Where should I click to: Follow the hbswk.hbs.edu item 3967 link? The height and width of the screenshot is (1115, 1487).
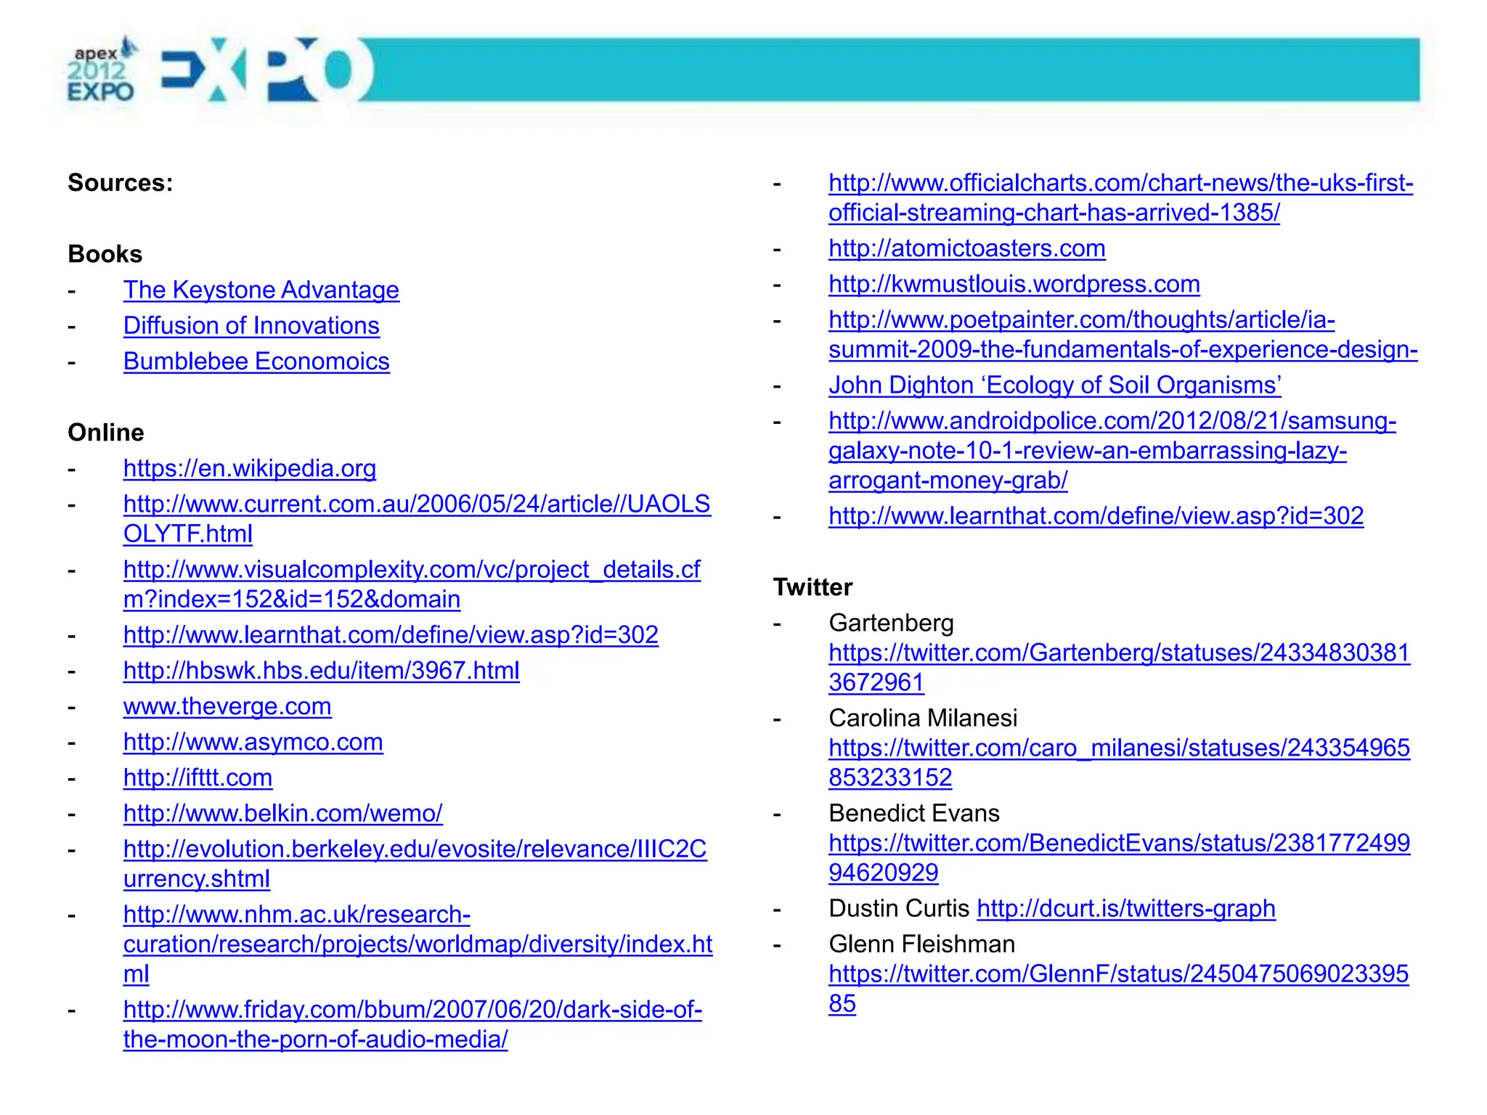[x=321, y=670]
